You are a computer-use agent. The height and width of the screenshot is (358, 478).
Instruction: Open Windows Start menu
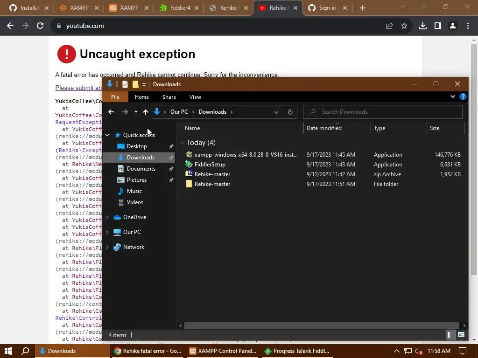(x=8, y=351)
